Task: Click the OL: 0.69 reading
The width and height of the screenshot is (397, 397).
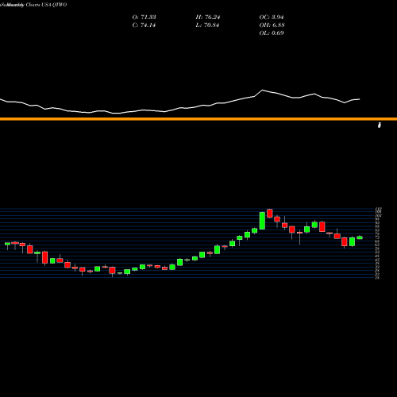Action: pos(272,33)
